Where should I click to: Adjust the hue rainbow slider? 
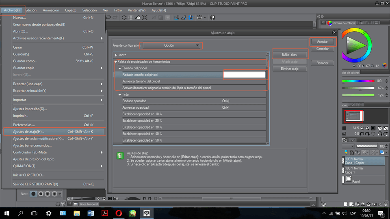(x=358, y=81)
